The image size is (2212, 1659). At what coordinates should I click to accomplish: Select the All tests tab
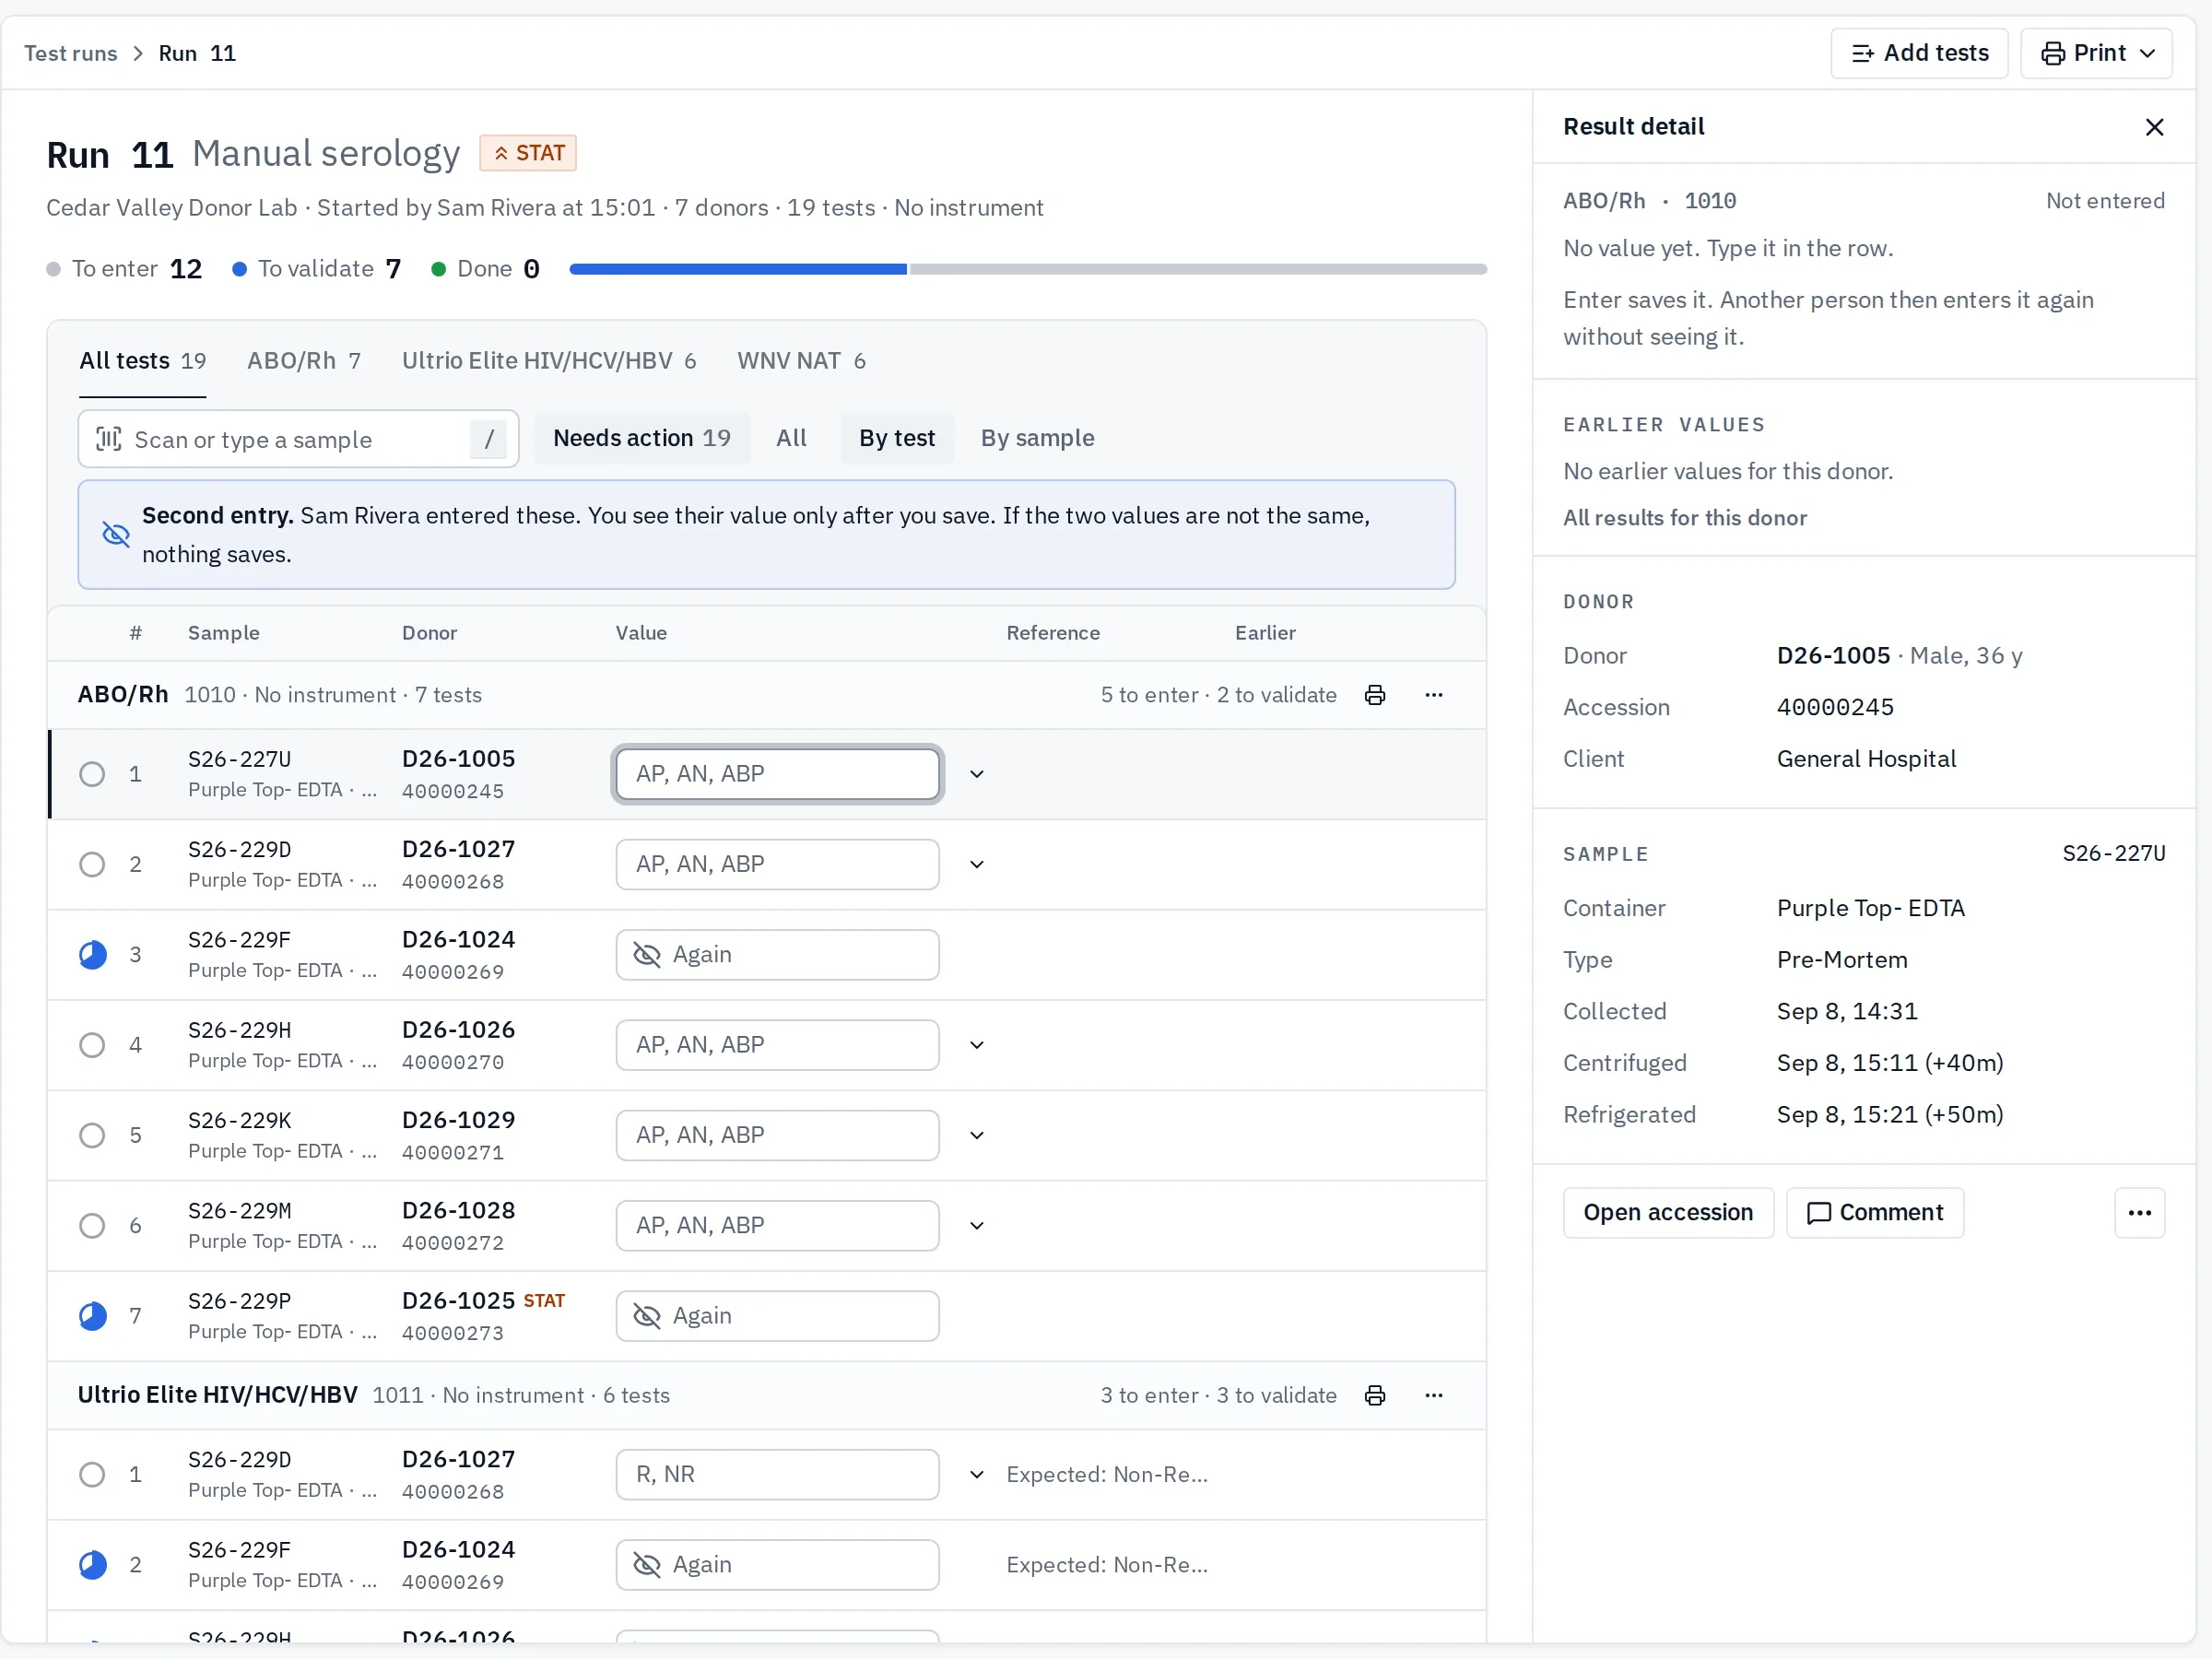142,361
